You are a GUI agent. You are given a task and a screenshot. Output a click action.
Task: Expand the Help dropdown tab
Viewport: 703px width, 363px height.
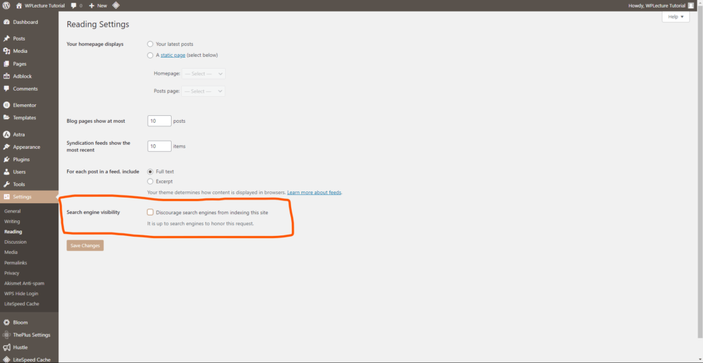676,16
